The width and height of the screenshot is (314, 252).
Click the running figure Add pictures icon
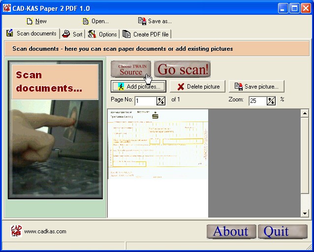(121, 87)
